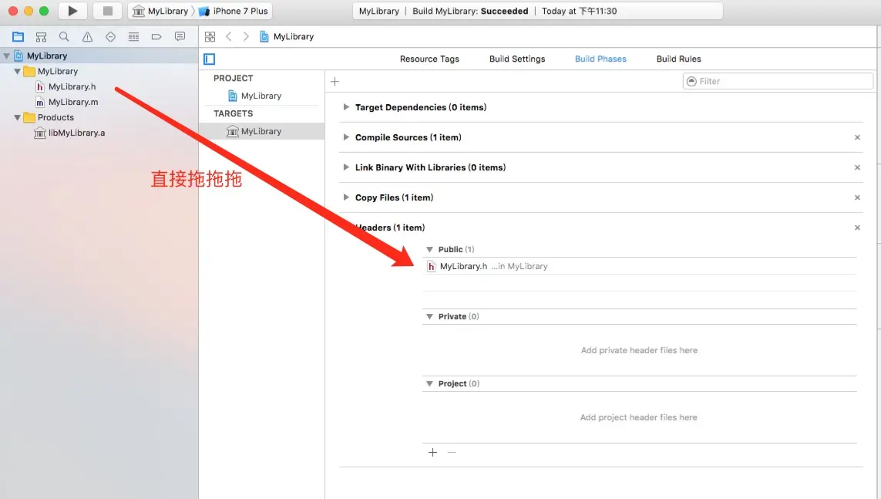This screenshot has width=881, height=499.
Task: Click the Add private header files placeholder
Action: 640,350
